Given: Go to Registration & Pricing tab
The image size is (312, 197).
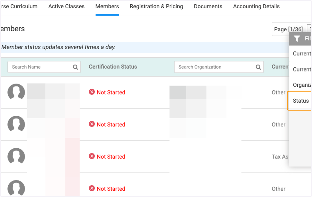Looking at the screenshot, I should click(156, 6).
